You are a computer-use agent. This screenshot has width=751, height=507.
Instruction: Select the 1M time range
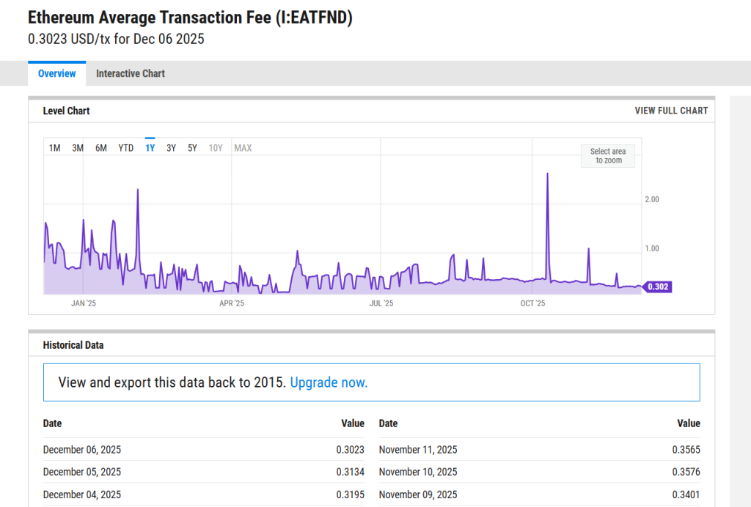[54, 147]
